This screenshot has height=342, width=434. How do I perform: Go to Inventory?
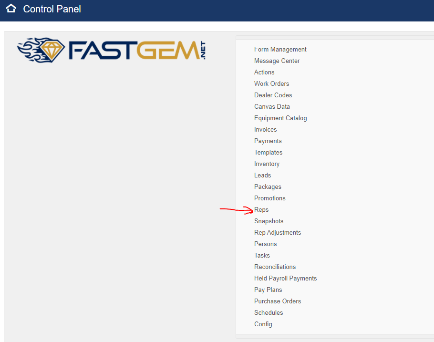[x=267, y=164]
